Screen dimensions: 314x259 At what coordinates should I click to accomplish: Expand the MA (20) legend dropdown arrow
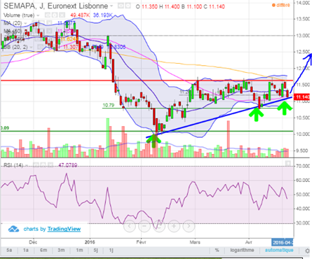pos(25,23)
